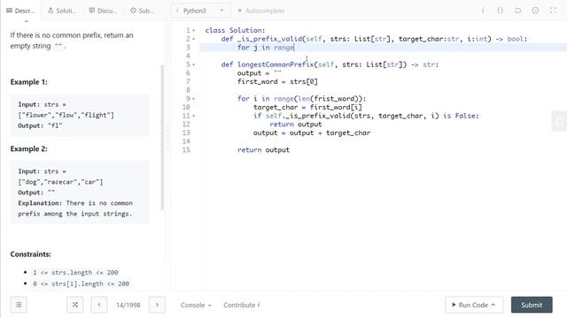Submit the solution
Viewport: 567px width, 318px height.
tap(532, 305)
